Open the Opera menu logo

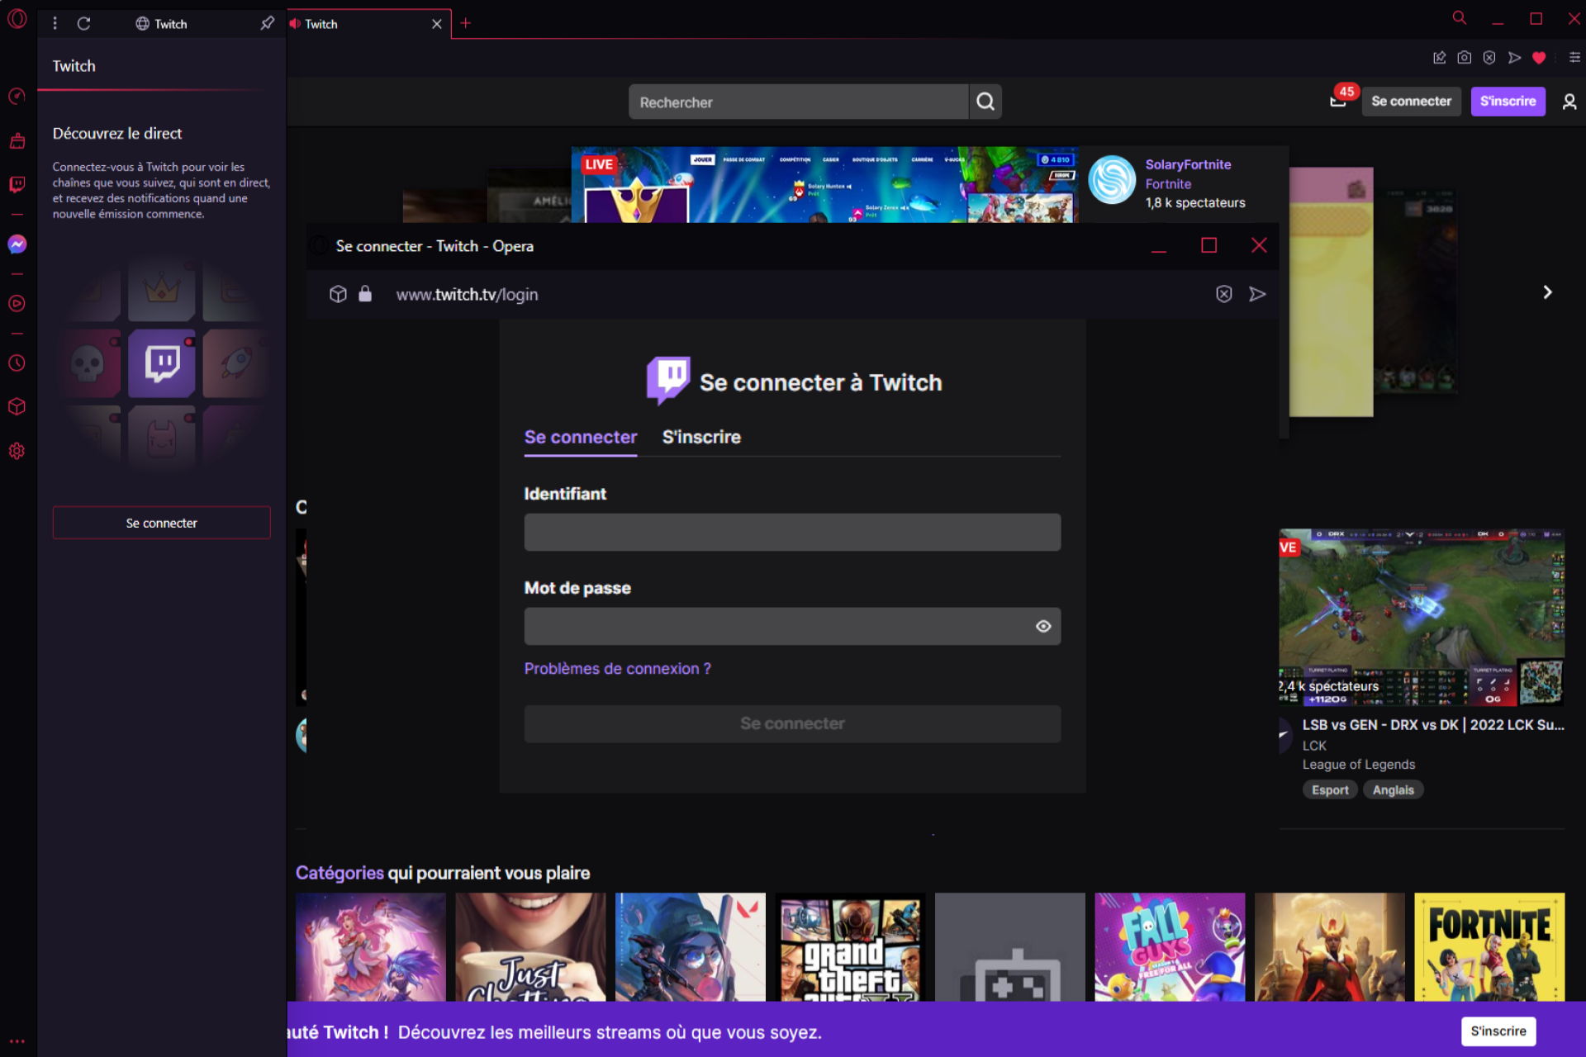pos(17,18)
